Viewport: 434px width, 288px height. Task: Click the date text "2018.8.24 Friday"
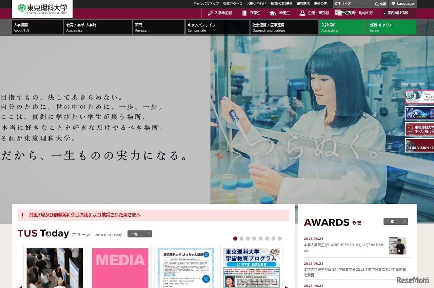pos(108,235)
